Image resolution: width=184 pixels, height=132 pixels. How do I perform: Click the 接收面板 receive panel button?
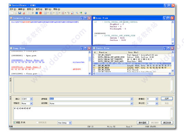(142, 122)
